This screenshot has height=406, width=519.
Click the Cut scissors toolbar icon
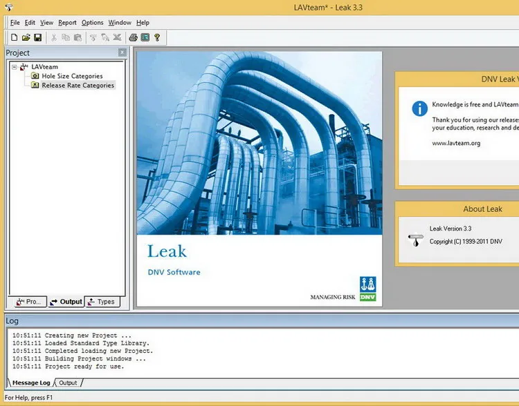(x=53, y=37)
